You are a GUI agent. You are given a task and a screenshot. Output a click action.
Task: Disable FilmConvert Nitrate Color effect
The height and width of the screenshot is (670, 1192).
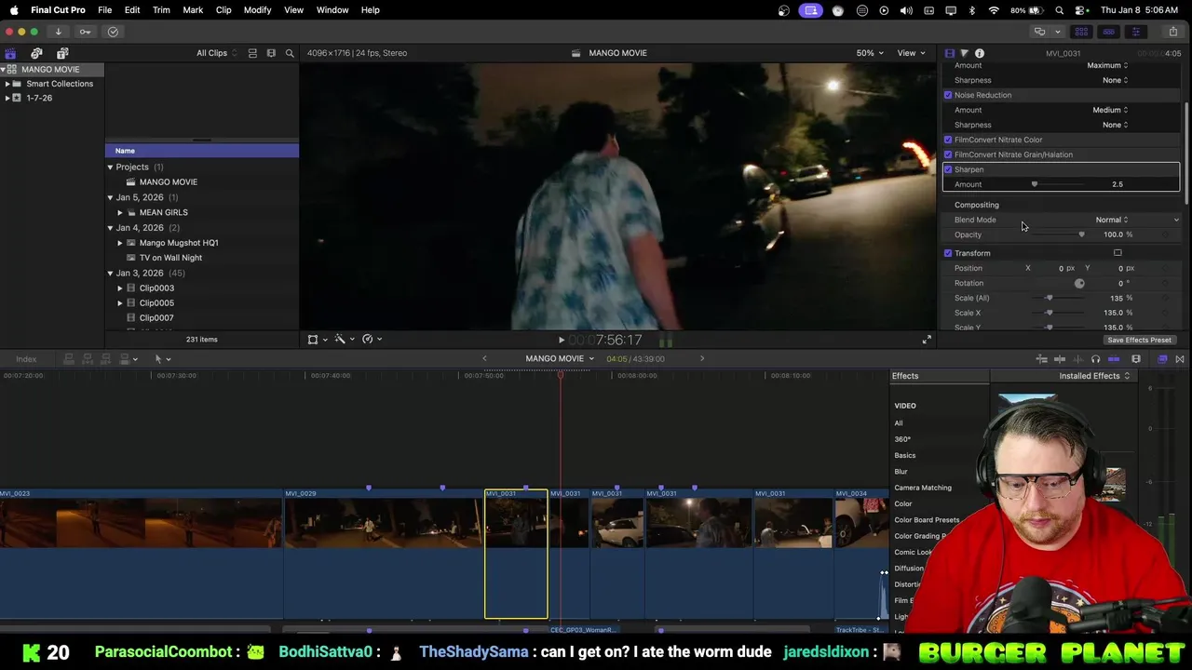point(948,140)
